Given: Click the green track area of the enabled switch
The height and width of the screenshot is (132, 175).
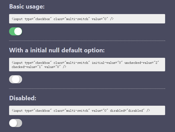Looking at the screenshot, I should pos(12,32).
